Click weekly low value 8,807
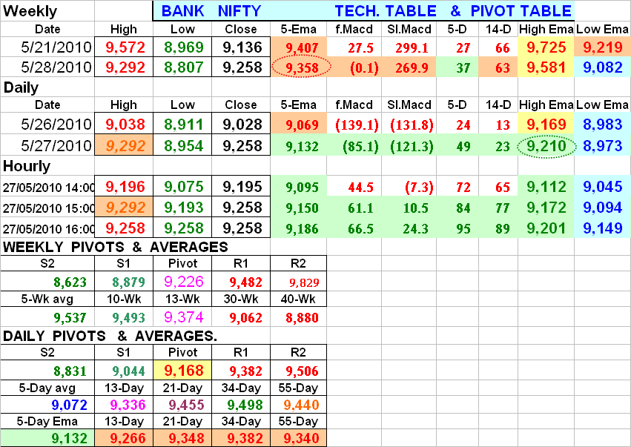631x447 pixels. 183,67
